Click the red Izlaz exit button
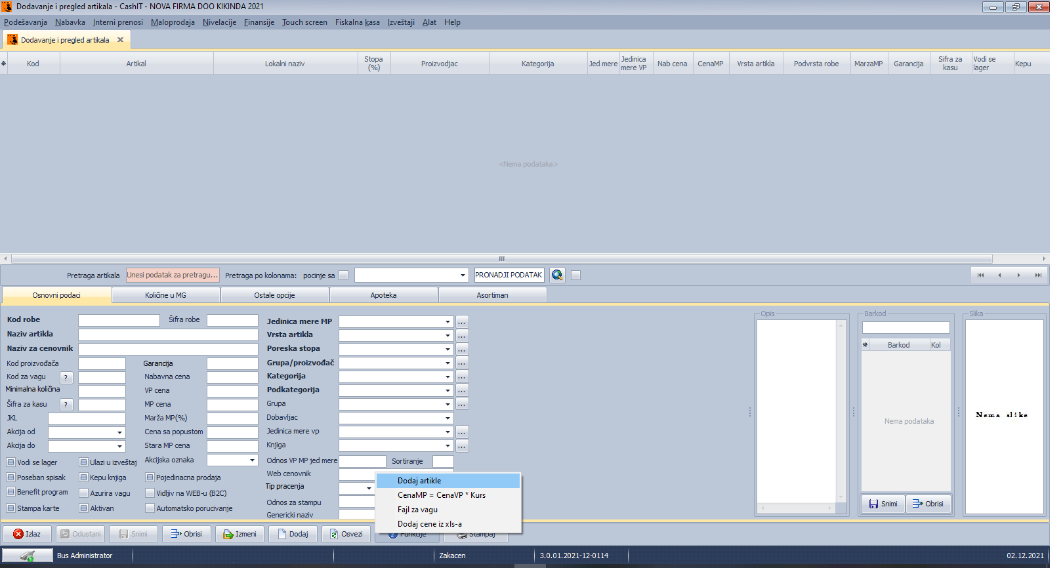Image resolution: width=1063 pixels, height=568 pixels. pyautogui.click(x=27, y=534)
